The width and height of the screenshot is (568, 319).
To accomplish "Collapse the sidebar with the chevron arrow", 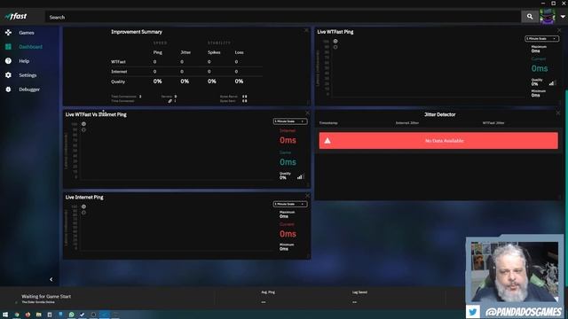I will pos(51,279).
